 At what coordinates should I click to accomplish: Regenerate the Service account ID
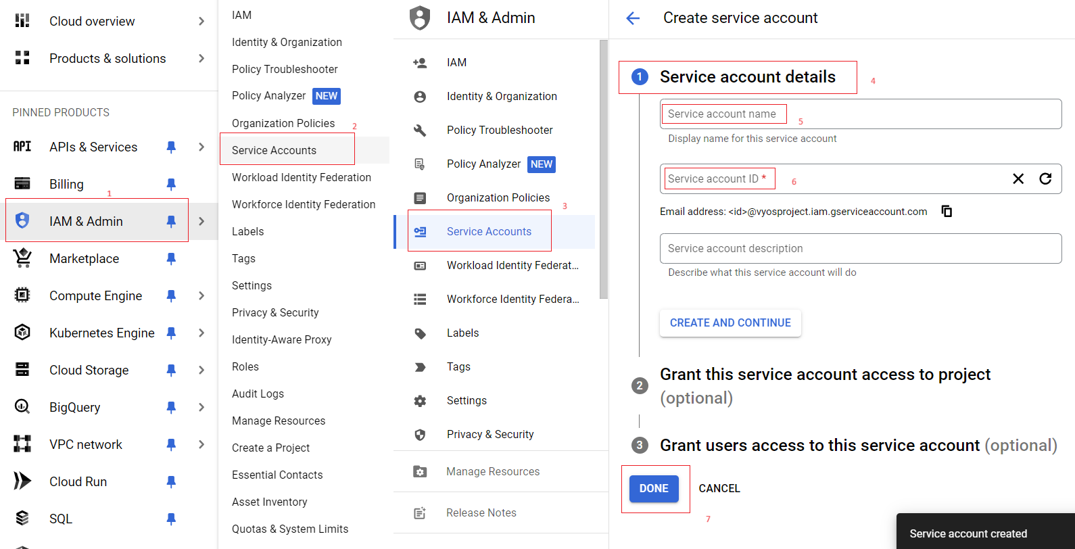[x=1045, y=178]
